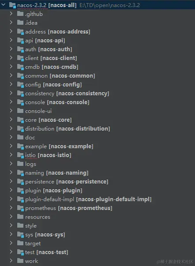The height and width of the screenshot is (266, 195).
Task: Expand the config folder chevron
Action: coord(11,84)
